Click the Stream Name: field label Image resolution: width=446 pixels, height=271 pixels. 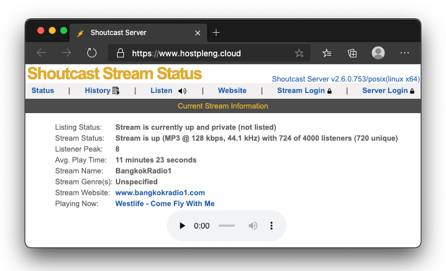coord(79,171)
